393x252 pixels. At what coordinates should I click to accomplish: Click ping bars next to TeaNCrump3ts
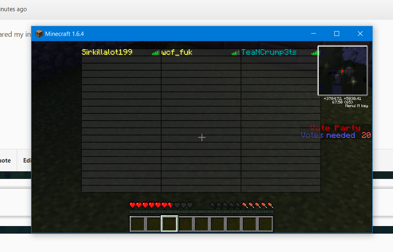pyautogui.click(x=315, y=53)
